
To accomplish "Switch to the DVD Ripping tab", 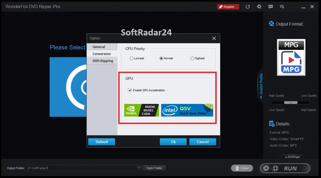I will coord(102,61).
